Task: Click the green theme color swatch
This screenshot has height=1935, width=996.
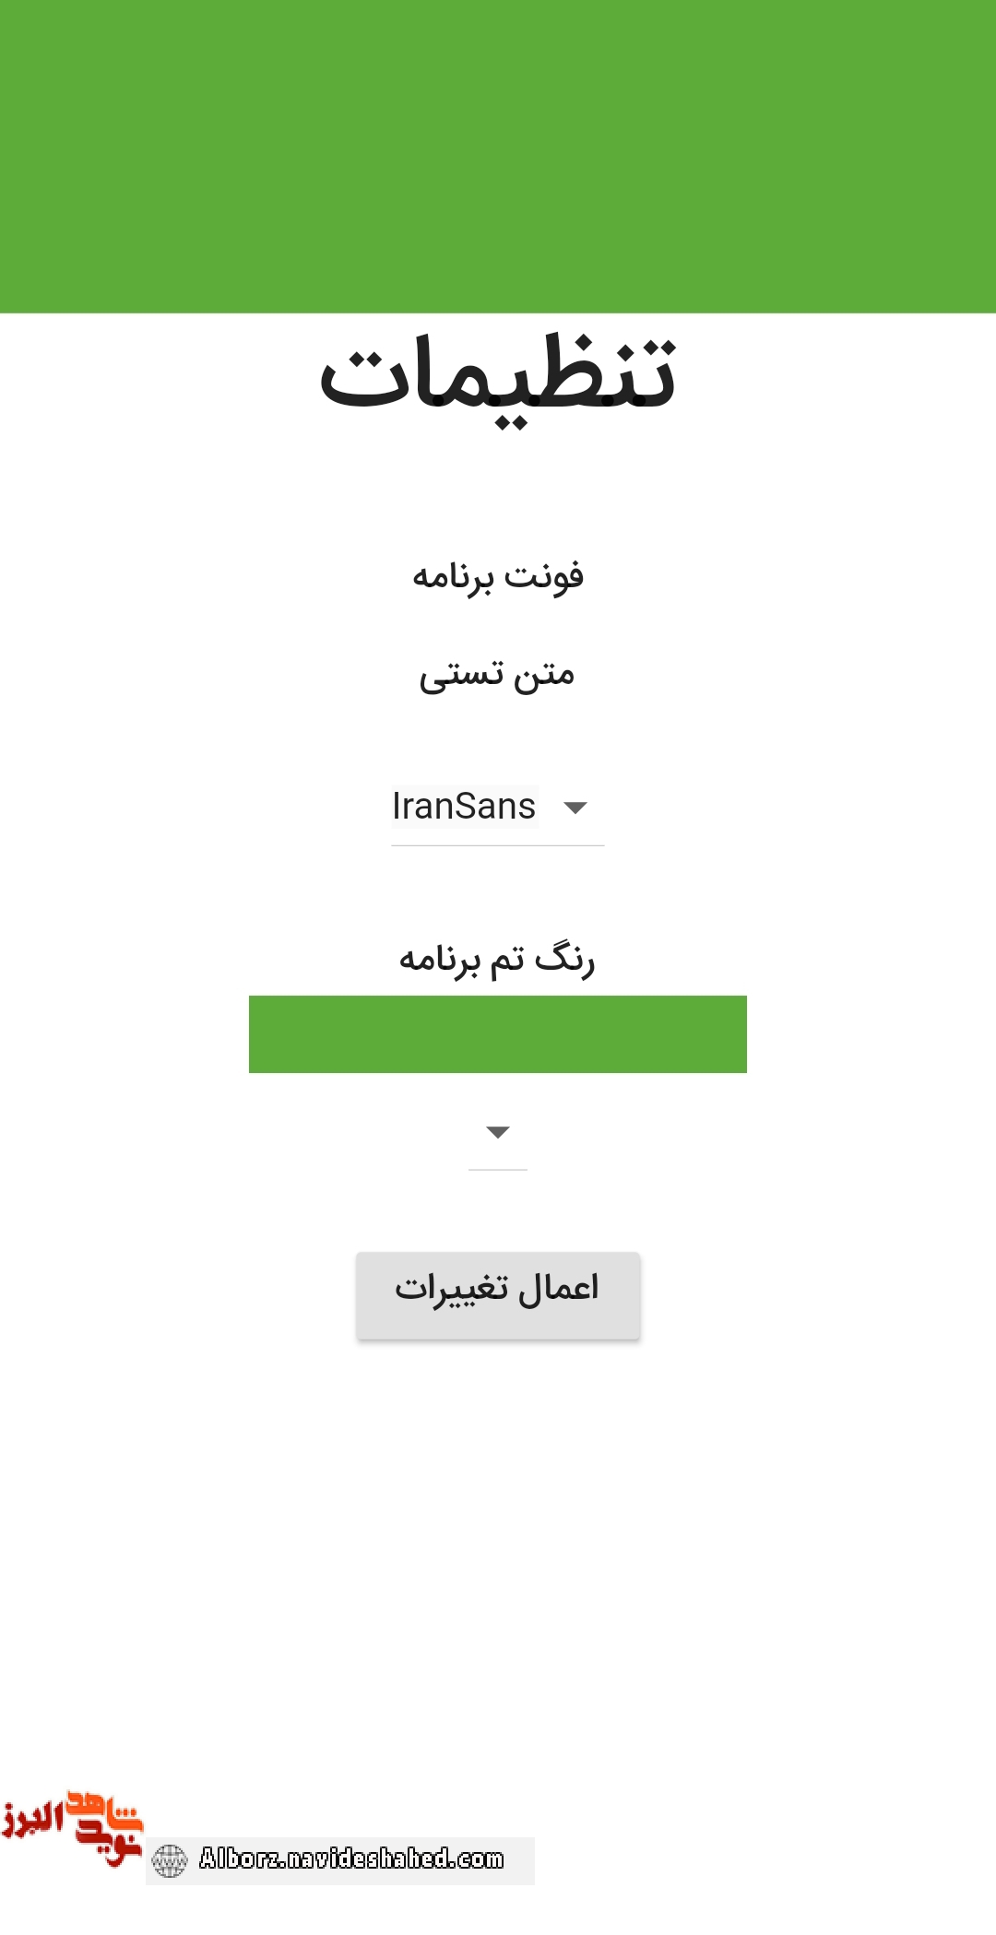Action: click(498, 1033)
